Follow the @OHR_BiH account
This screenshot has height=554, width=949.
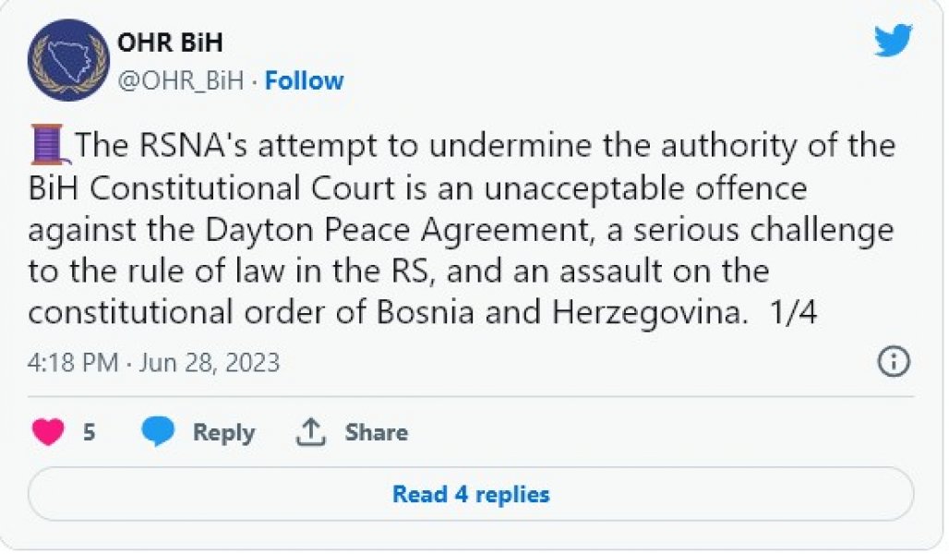click(304, 81)
